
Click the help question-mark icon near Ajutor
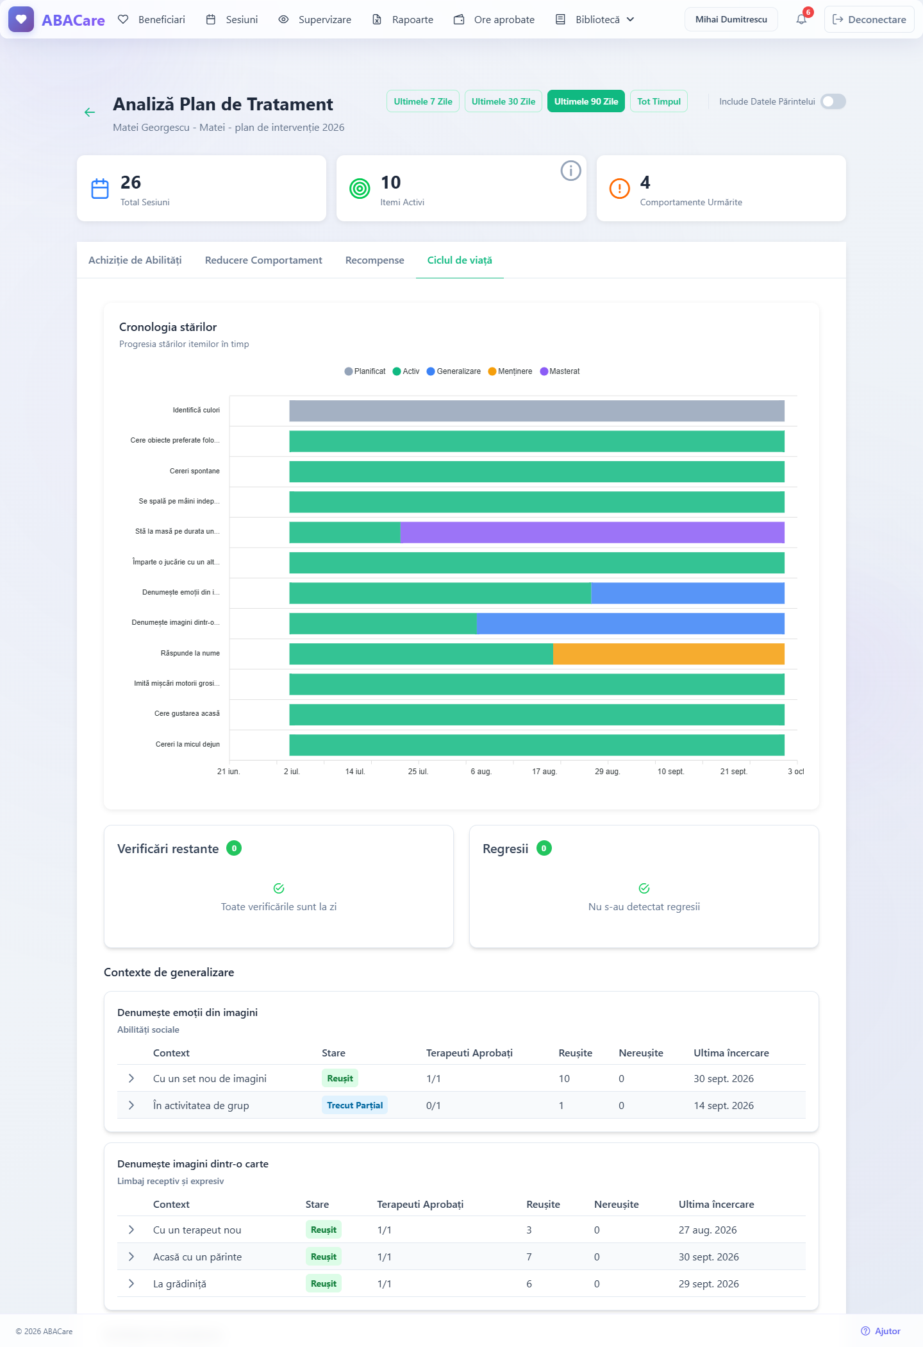click(865, 1331)
